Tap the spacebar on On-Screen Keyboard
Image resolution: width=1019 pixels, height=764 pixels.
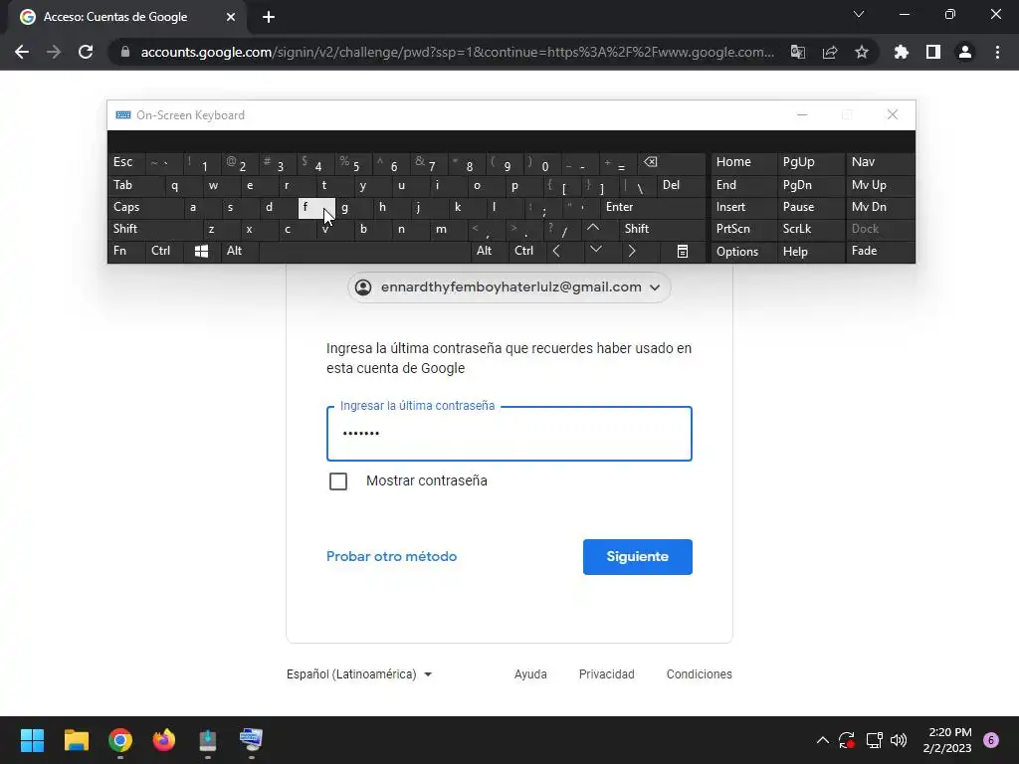[364, 251]
